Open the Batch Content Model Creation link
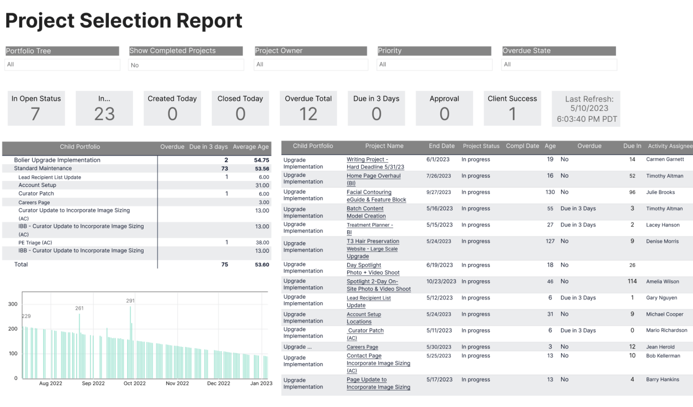Viewport: 693px width, 407px height. pyautogui.click(x=366, y=212)
